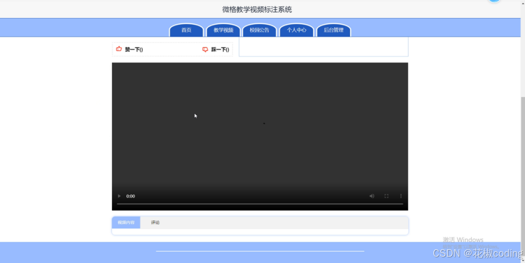The image size is (525, 263).
Task: Open the 首页 navigation tab
Action: pyautogui.click(x=187, y=30)
